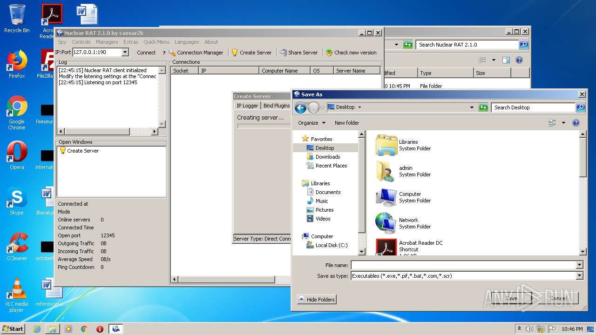This screenshot has height=335, width=596.
Task: Click Windows Explorer folder taskbar icon
Action: [x=53, y=329]
